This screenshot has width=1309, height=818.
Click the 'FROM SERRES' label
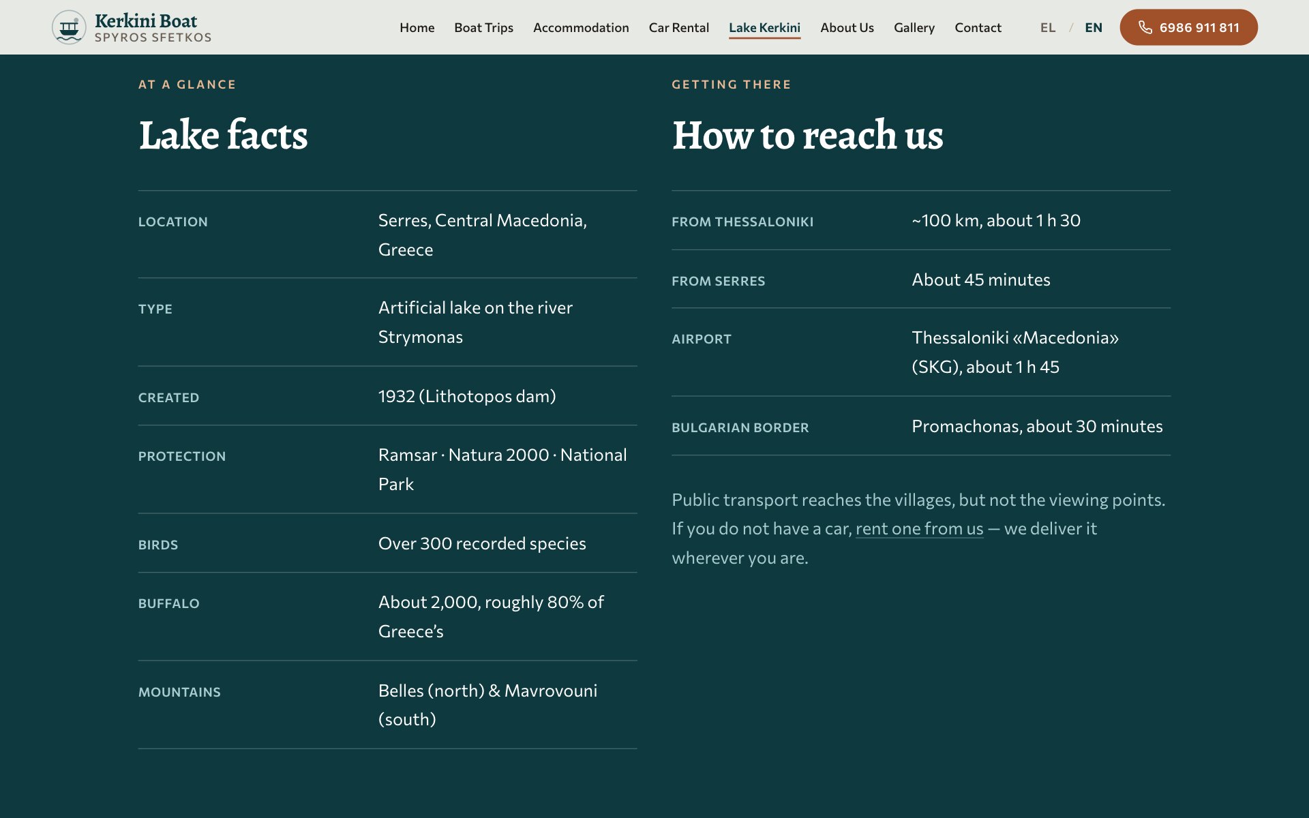pos(719,281)
